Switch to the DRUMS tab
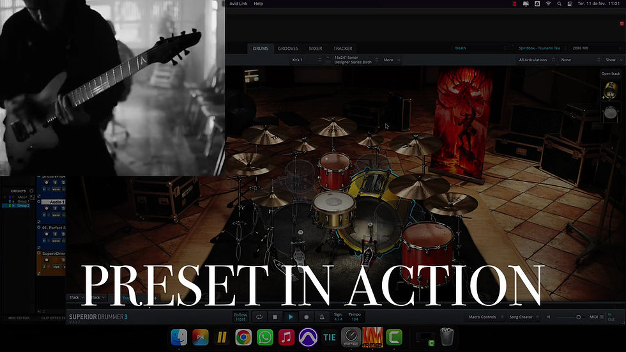This screenshot has width=626, height=352. tap(261, 49)
